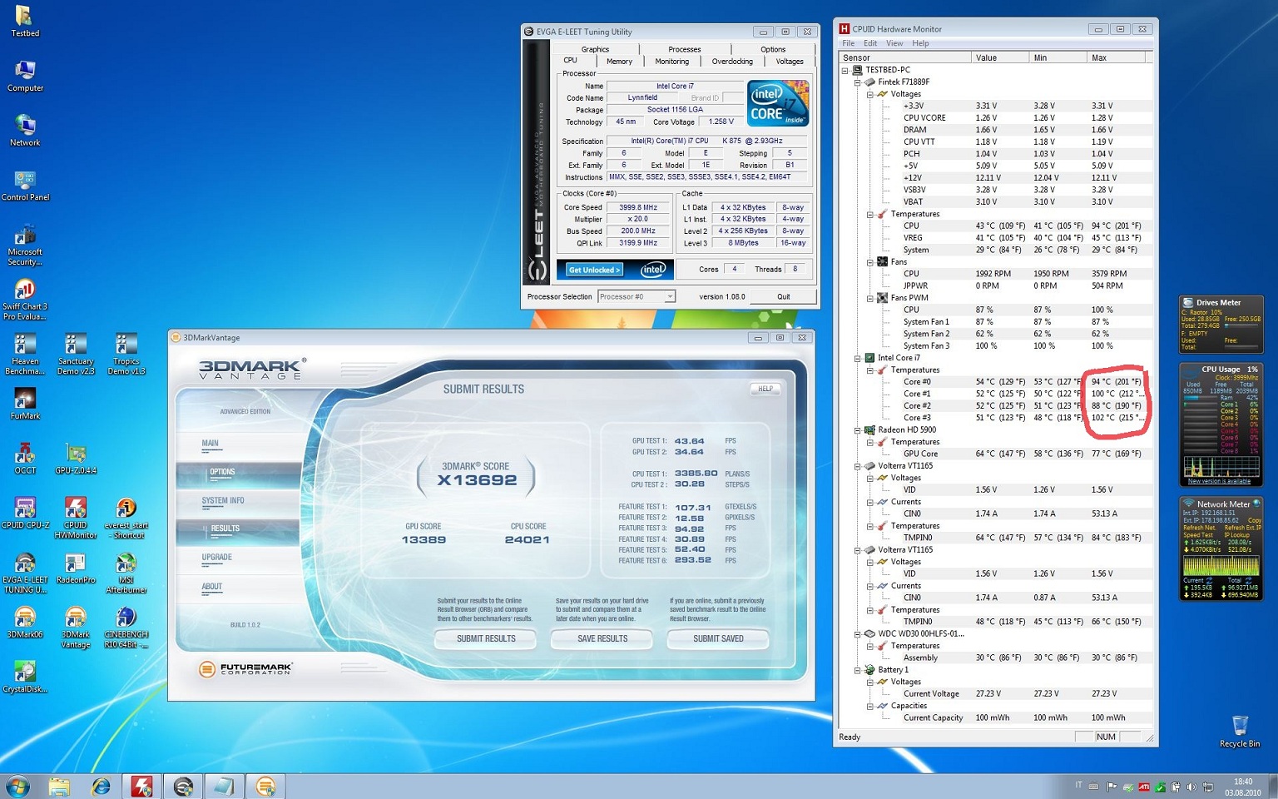The width and height of the screenshot is (1278, 799).
Task: Launch 3DMark06 desktop shortcut
Action: pyautogui.click(x=25, y=623)
